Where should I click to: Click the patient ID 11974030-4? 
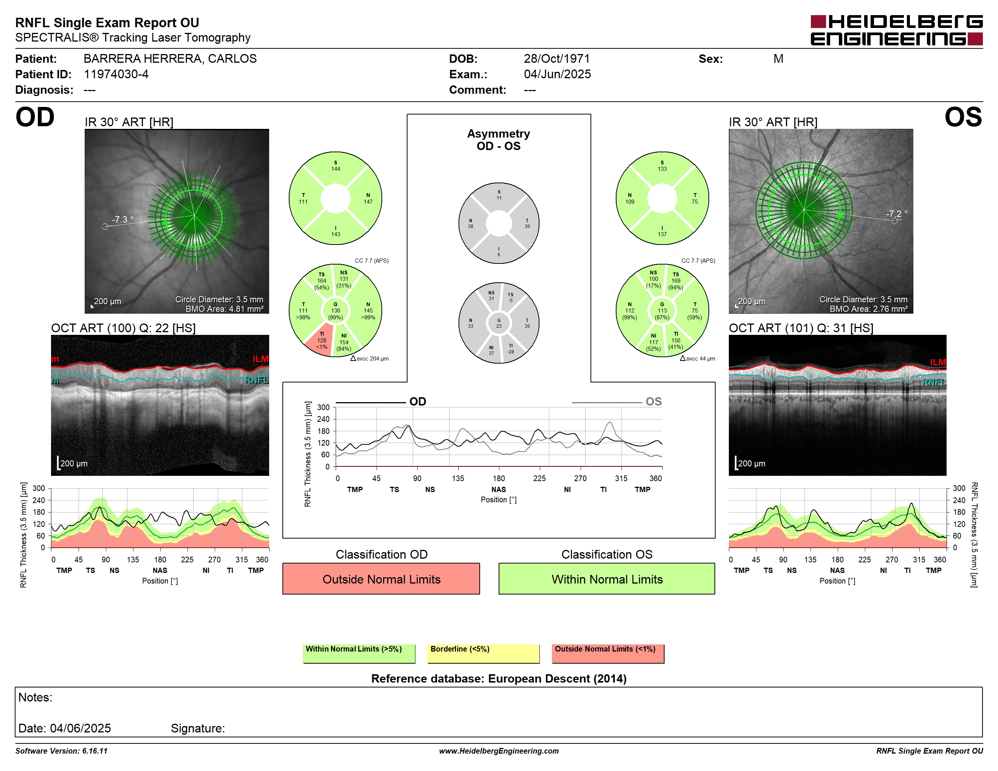pyautogui.click(x=116, y=74)
